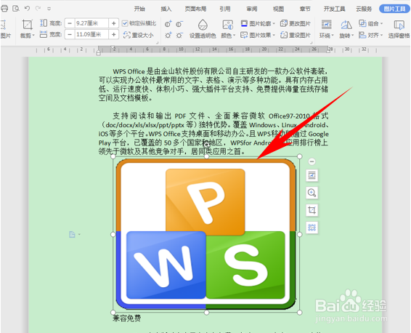
Task: Click the WPS logo image
Action: pyautogui.click(x=206, y=234)
